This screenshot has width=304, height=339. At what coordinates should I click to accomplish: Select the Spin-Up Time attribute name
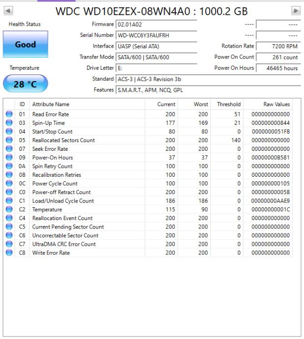[x=49, y=123]
